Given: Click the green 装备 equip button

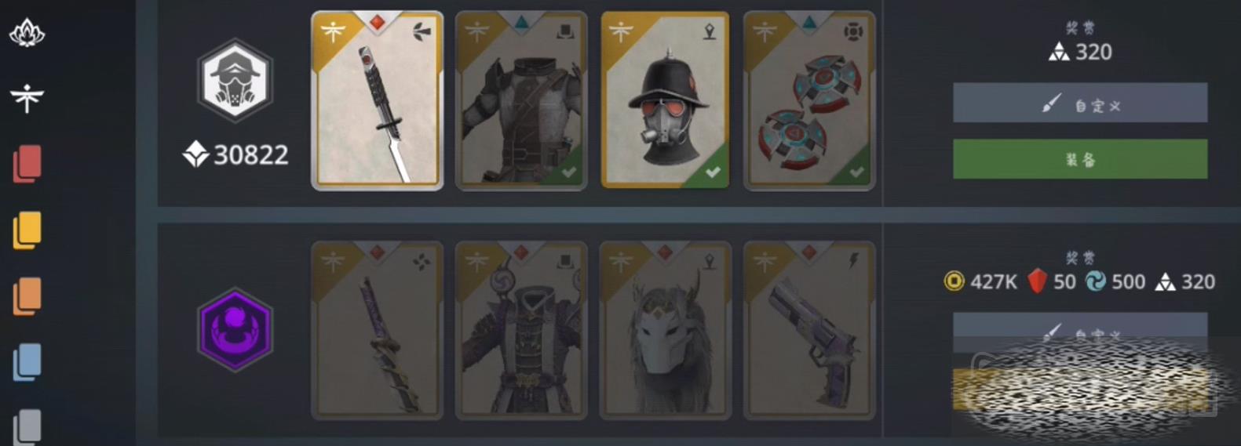Looking at the screenshot, I should pos(1080,159).
